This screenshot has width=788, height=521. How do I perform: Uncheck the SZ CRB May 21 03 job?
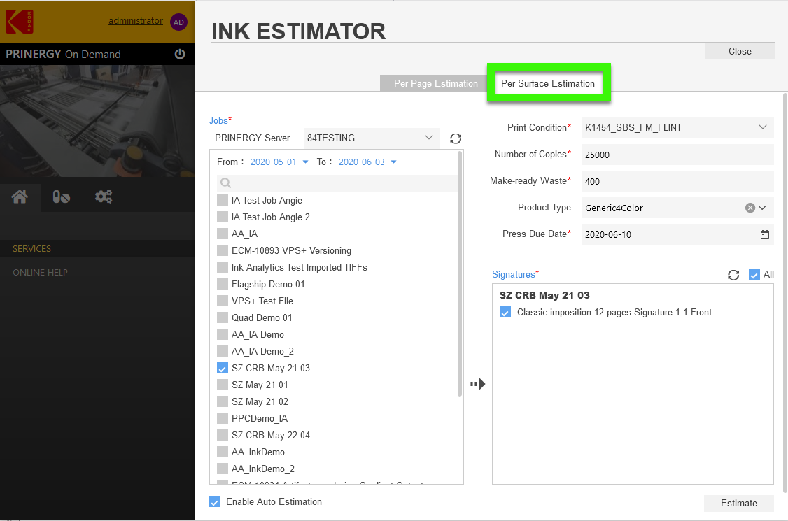click(x=222, y=368)
